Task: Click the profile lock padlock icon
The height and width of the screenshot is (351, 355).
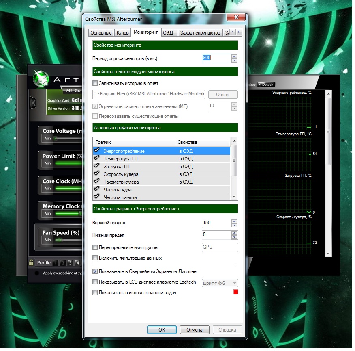Action: [x=31, y=263]
